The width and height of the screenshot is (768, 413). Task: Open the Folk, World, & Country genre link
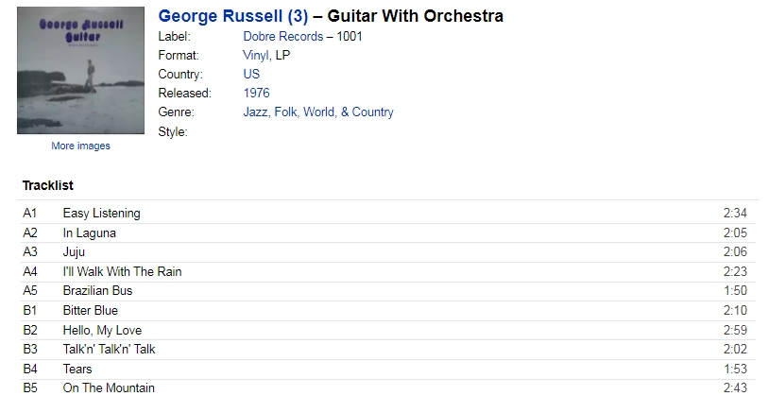point(334,112)
